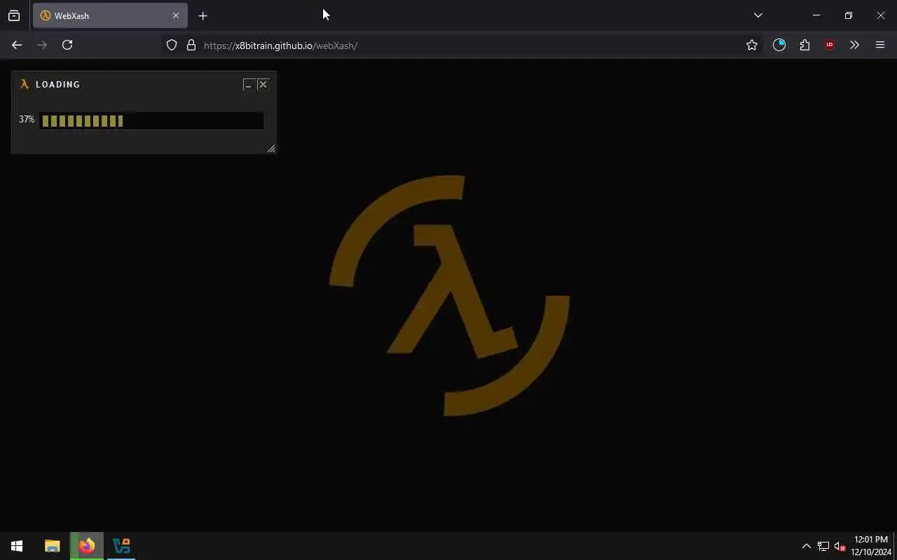Go forward to the next page

pyautogui.click(x=42, y=45)
